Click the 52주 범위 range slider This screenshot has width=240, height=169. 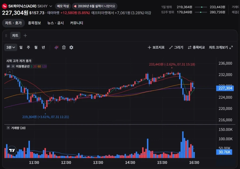pos(201,12)
